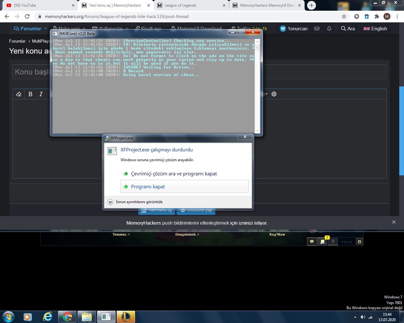Close the XFProject.exe error dialog
404x323 pixels.
245,137
